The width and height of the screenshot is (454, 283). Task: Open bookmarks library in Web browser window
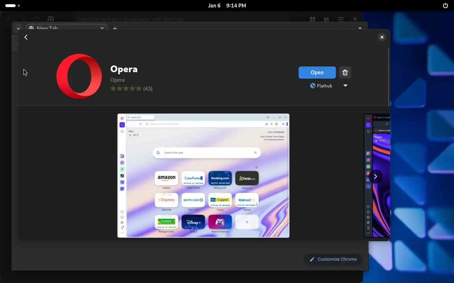(x=326, y=19)
